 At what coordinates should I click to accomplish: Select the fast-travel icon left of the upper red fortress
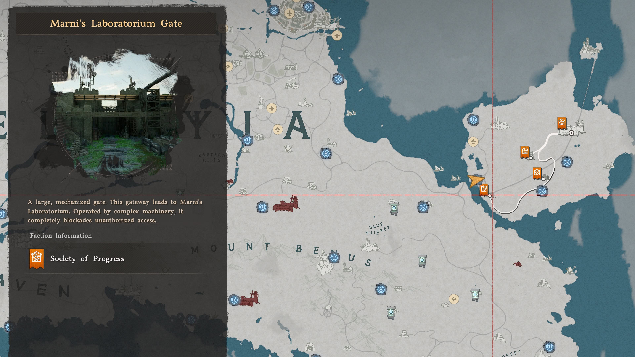[x=262, y=207]
